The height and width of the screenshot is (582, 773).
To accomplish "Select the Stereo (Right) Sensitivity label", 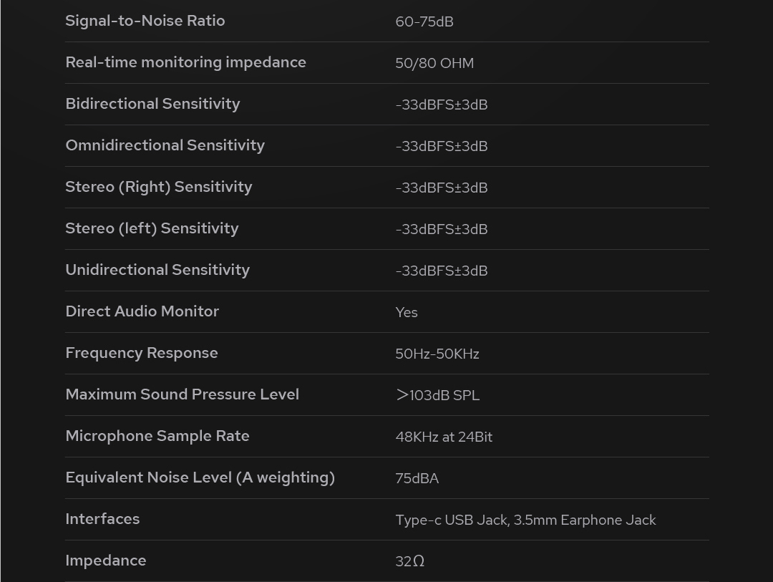I will [158, 187].
